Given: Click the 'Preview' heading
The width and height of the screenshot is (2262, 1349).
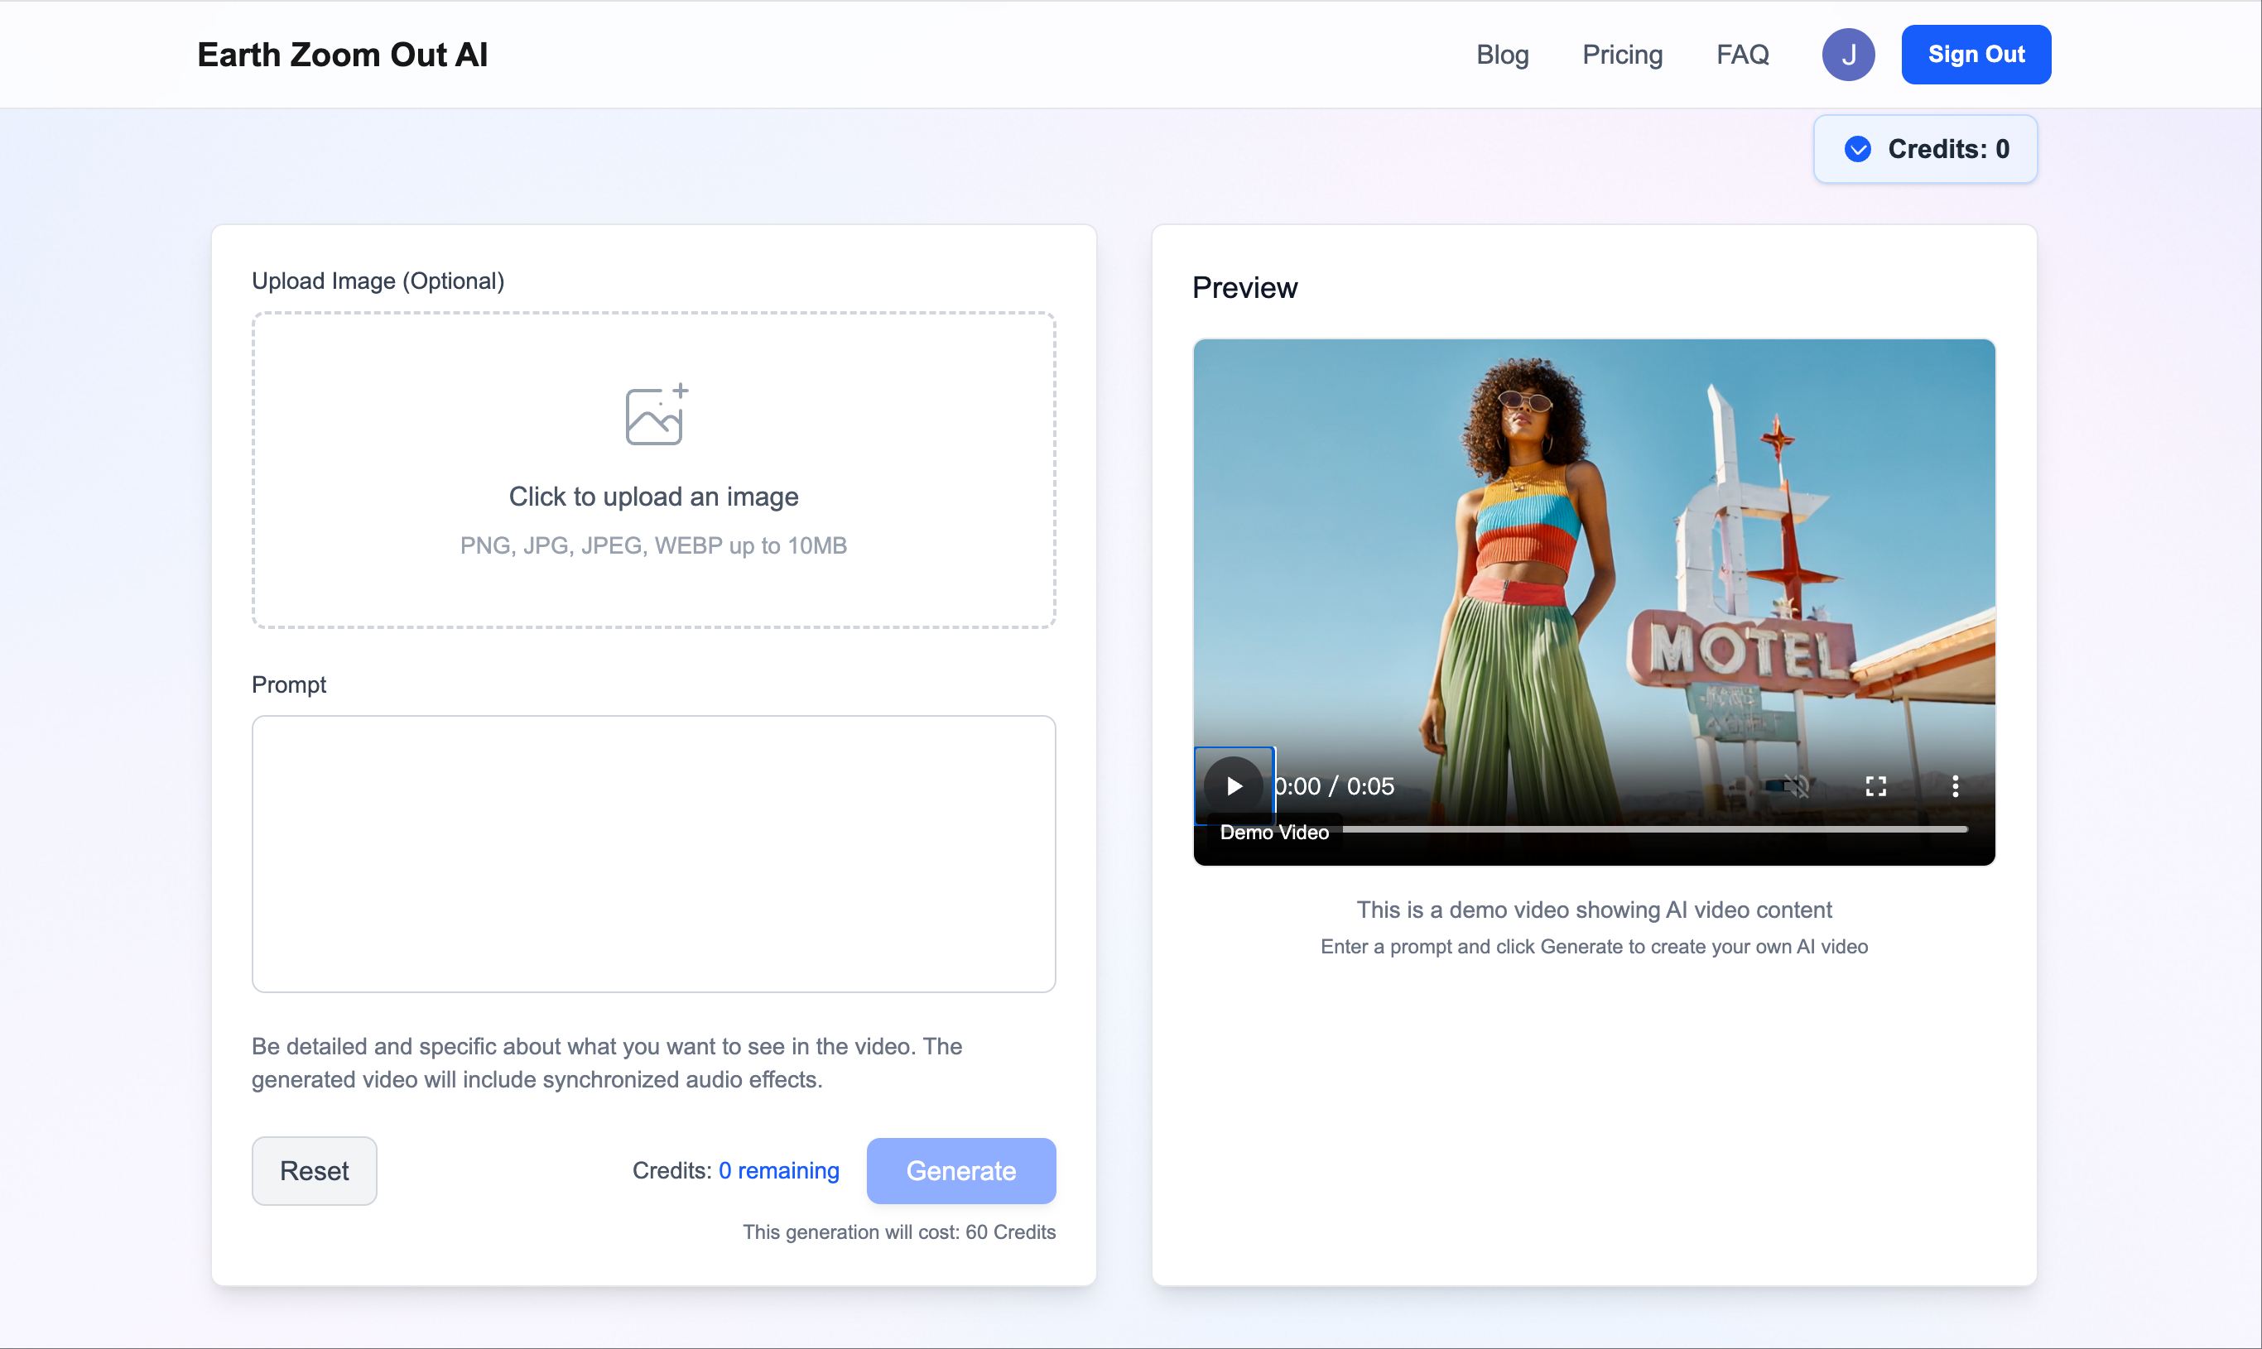Looking at the screenshot, I should coord(1244,288).
